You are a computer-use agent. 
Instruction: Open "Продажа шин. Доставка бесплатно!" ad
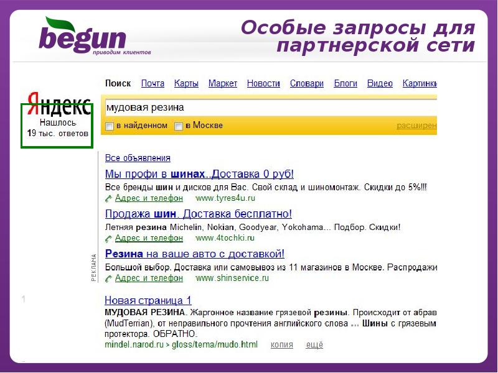[198, 214]
